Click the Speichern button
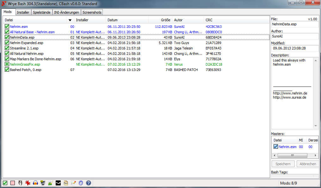The height and width of the screenshot is (188, 321). pyautogui.click(x=283, y=164)
